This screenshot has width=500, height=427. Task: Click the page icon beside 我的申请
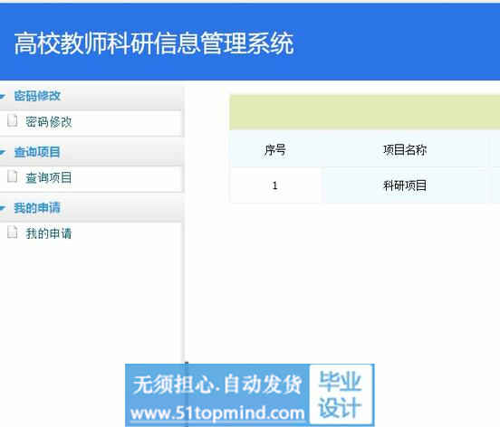tap(12, 232)
